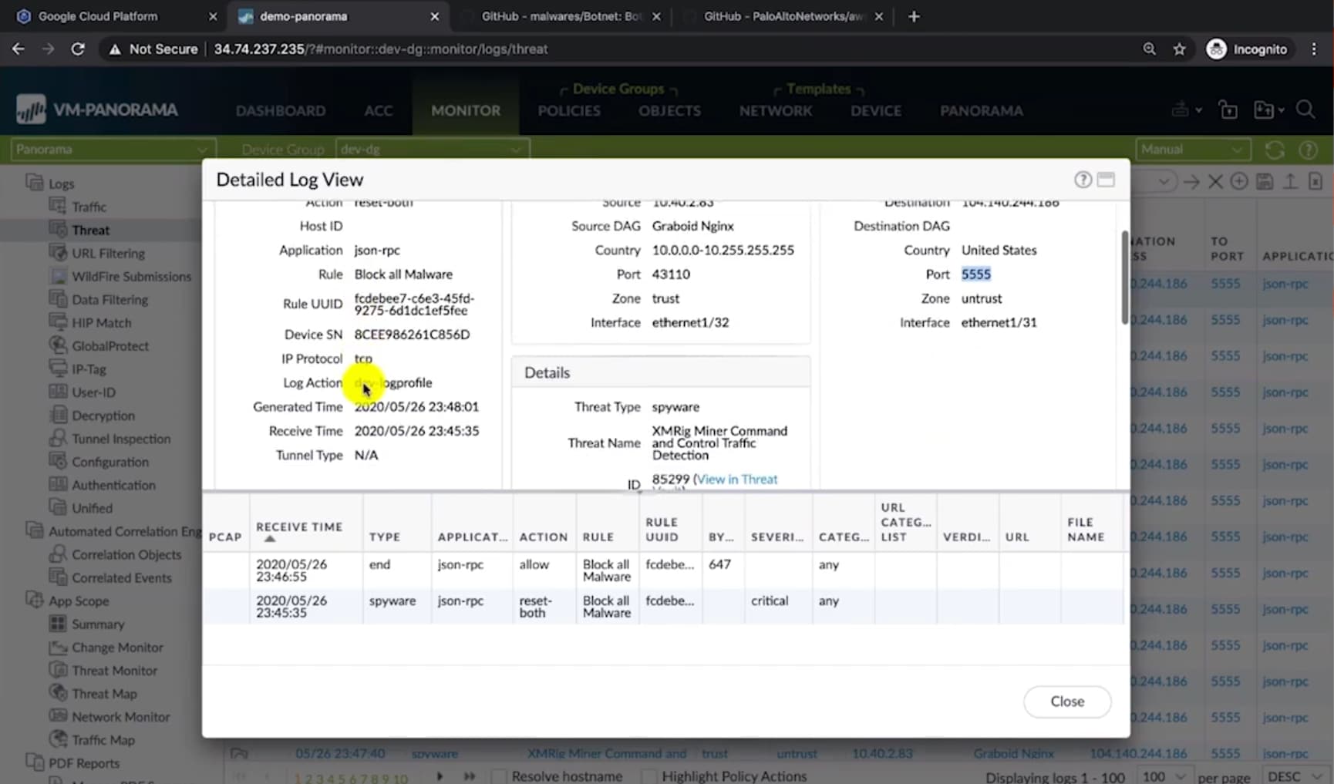Click the browser back arrow
Viewport: 1334px width, 784px height.
[19, 49]
